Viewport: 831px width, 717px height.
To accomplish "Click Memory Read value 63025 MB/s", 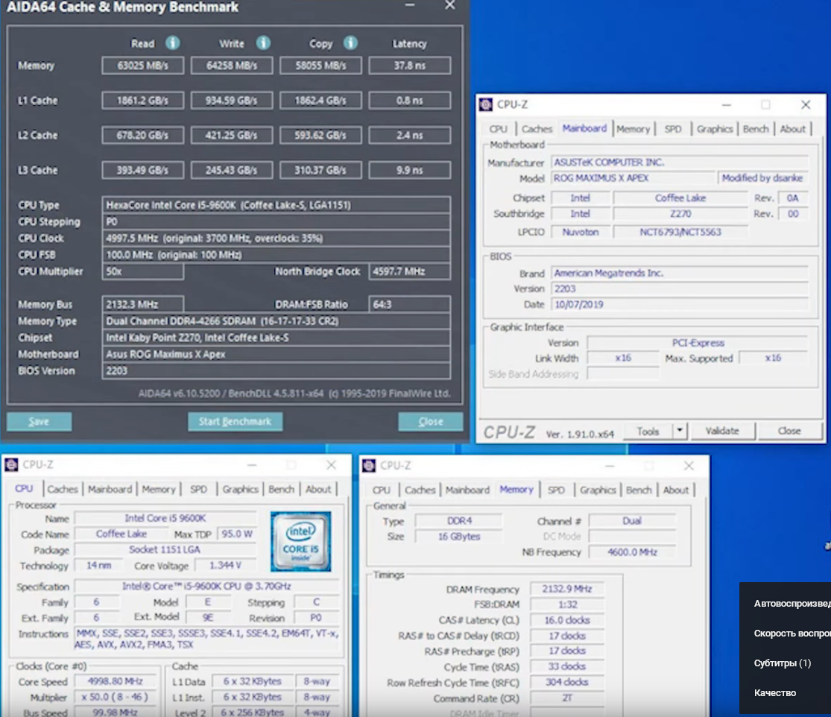I will [142, 65].
